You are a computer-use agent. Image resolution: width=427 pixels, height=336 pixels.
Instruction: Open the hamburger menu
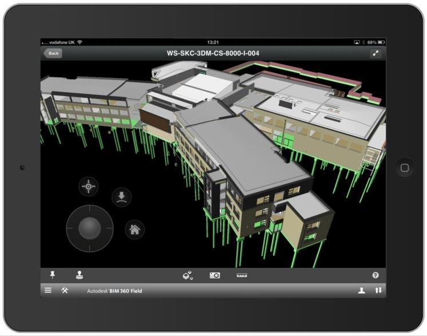(x=48, y=290)
